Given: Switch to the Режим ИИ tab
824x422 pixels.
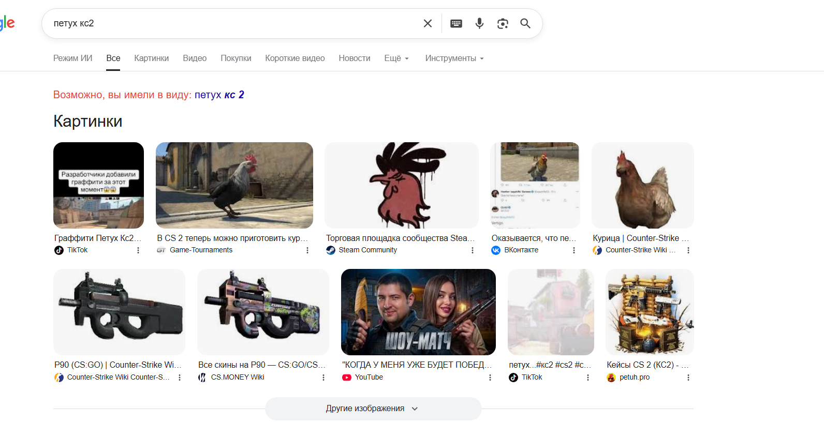Looking at the screenshot, I should (x=73, y=58).
